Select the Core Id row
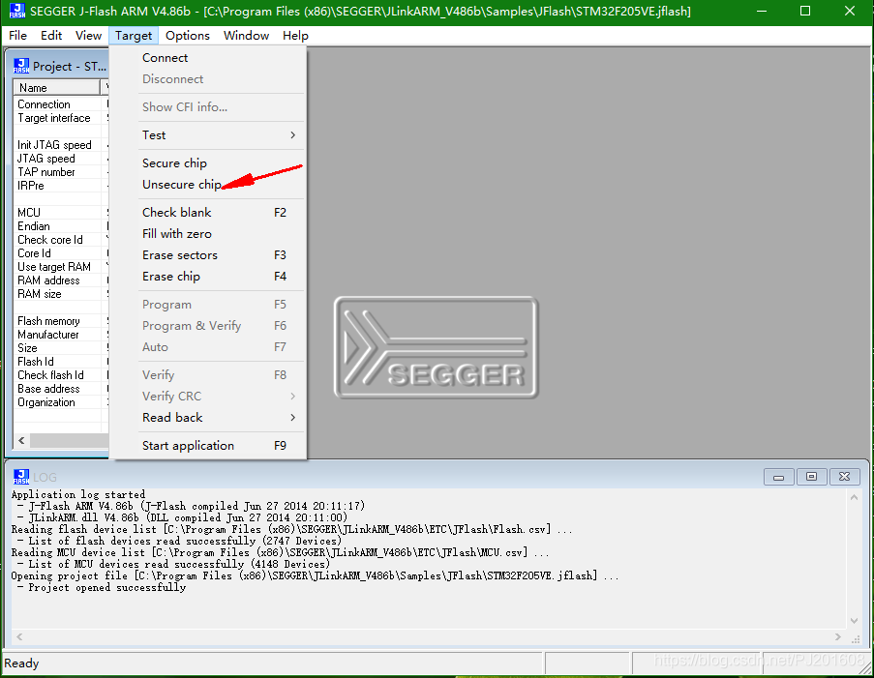The height and width of the screenshot is (678, 874). (61, 253)
